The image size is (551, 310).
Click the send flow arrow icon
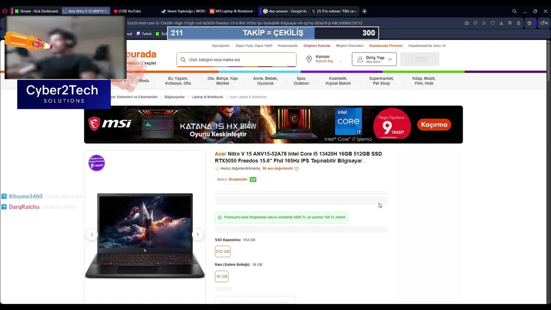[x=484, y=23]
